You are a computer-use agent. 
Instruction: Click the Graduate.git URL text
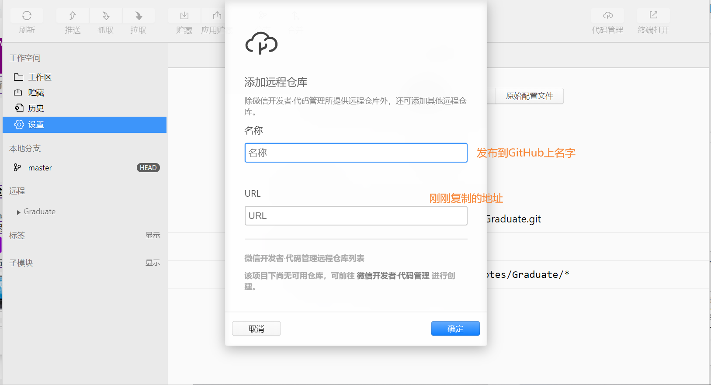513,219
